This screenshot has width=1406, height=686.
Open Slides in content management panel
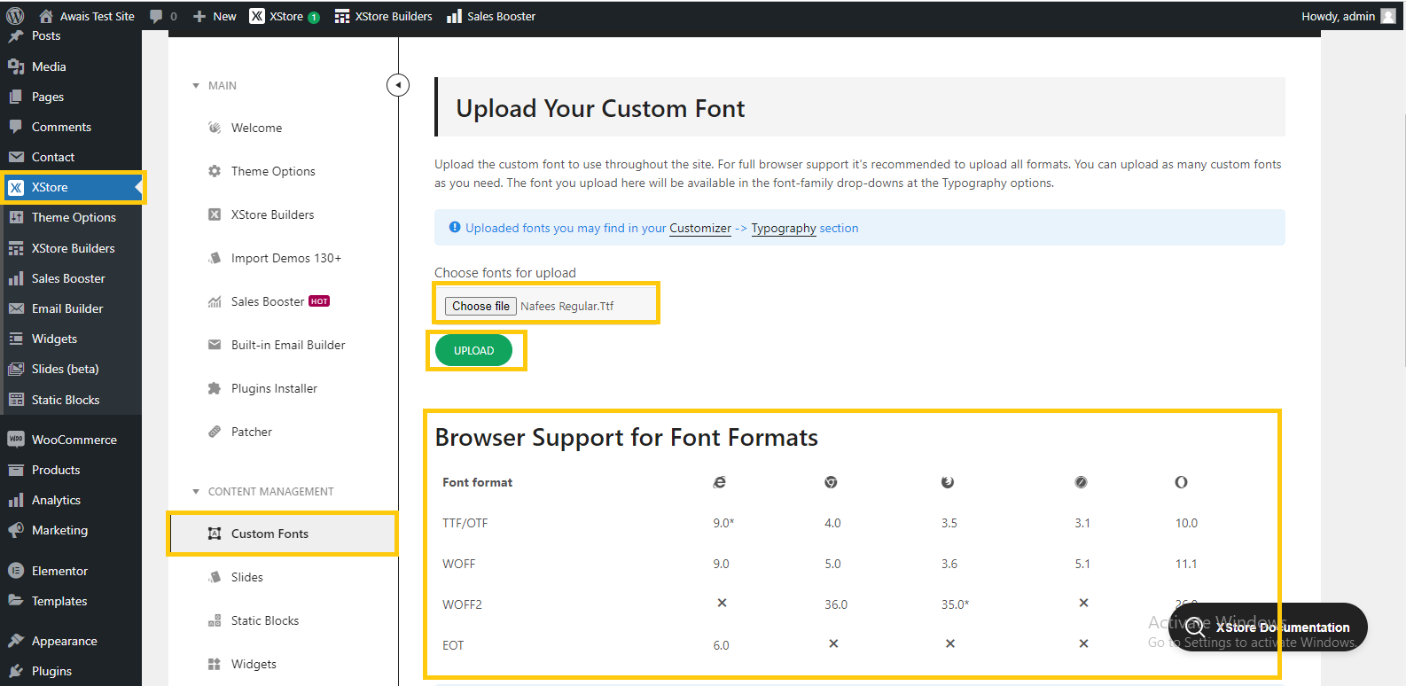(x=246, y=577)
